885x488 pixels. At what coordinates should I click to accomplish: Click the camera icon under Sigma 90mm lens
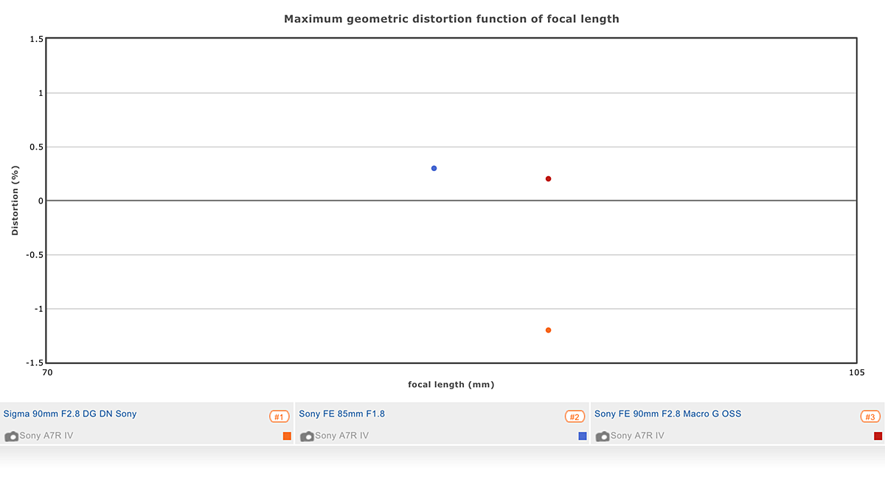tap(11, 436)
